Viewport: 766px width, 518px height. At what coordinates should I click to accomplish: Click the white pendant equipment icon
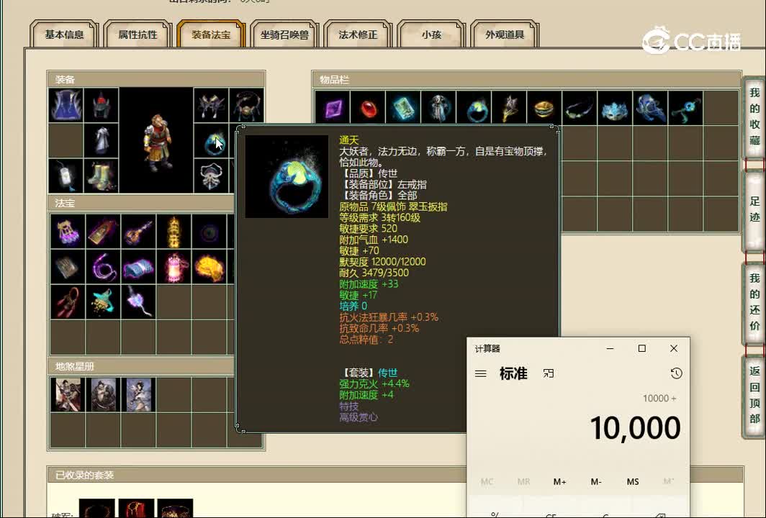[x=66, y=176]
